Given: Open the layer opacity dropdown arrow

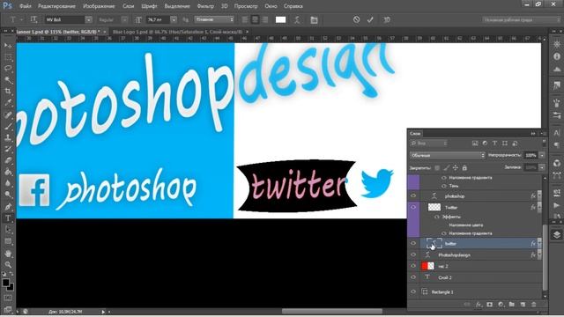Looking at the screenshot, I should pyautogui.click(x=542, y=155).
